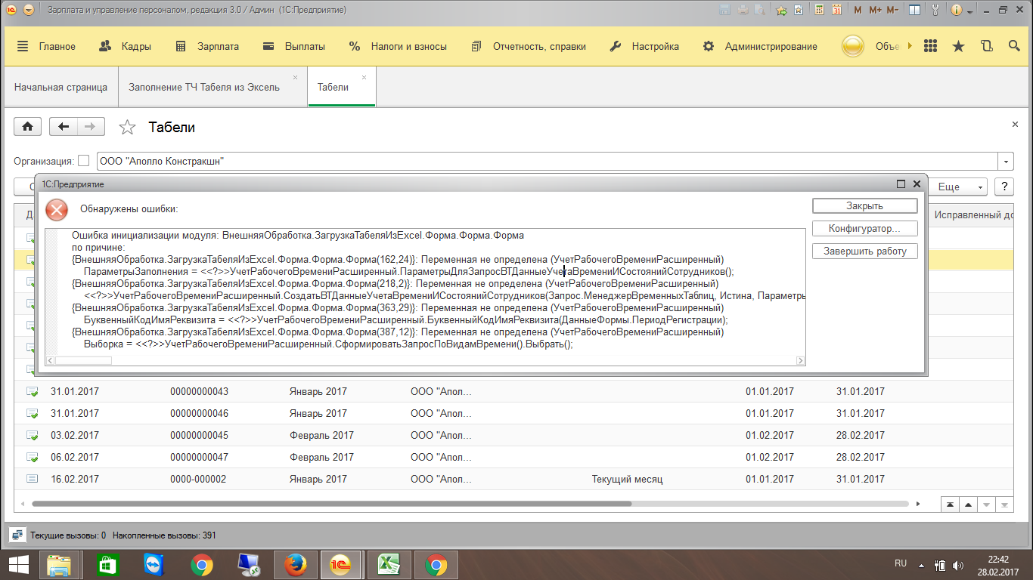The image size is (1033, 580).
Task: Click the Print icon in title bar
Action: [743, 11]
